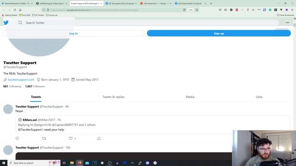Viewport: 296px width, 166px height.
Task: Open the Duck DNS bookmark
Action: 25,15
